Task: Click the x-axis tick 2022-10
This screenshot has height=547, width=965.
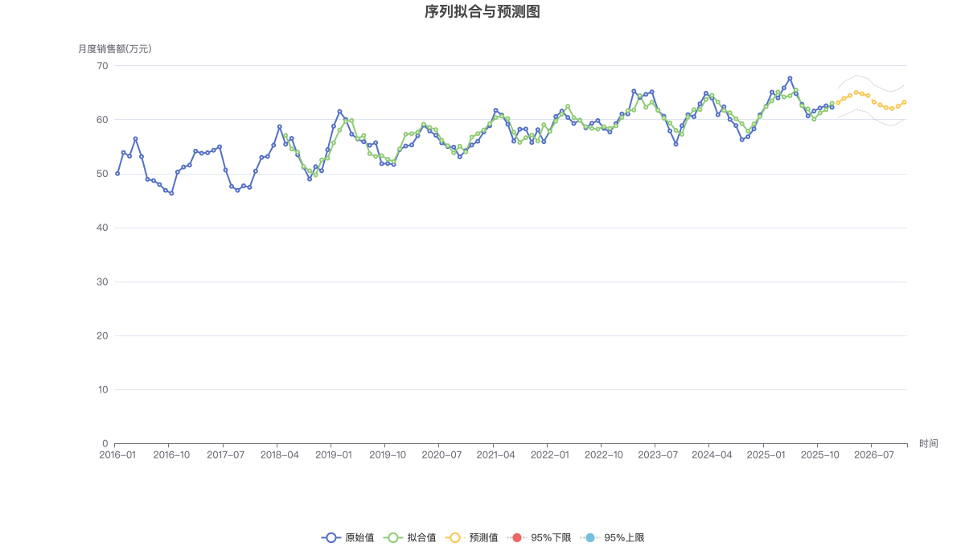Action: click(x=604, y=454)
